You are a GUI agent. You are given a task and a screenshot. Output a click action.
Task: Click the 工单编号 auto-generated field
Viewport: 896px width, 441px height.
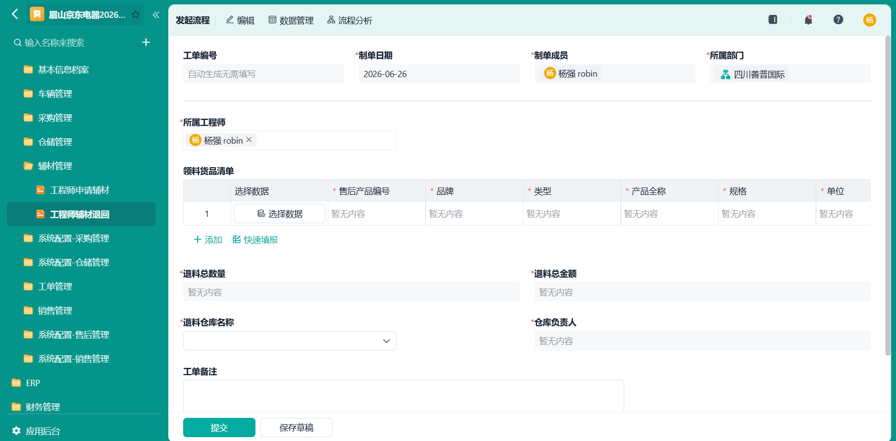[x=264, y=74]
